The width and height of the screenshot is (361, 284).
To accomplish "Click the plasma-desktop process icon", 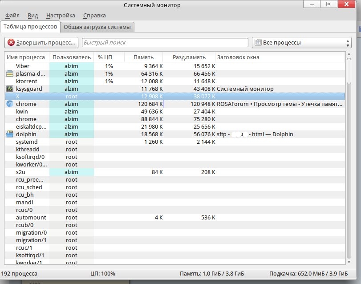I will (x=10, y=74).
